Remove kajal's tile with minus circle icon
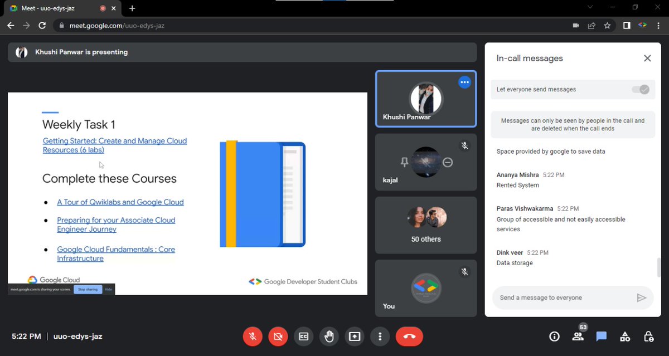Screen dimensions: 669x356 pyautogui.click(x=448, y=162)
